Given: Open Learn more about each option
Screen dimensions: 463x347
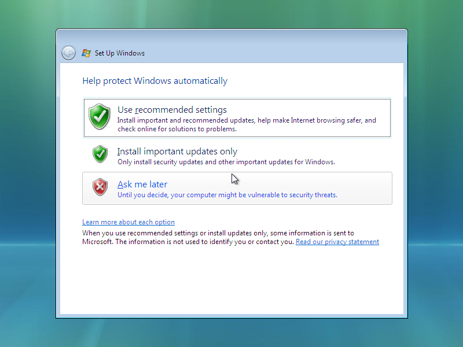Looking at the screenshot, I should 128,222.
